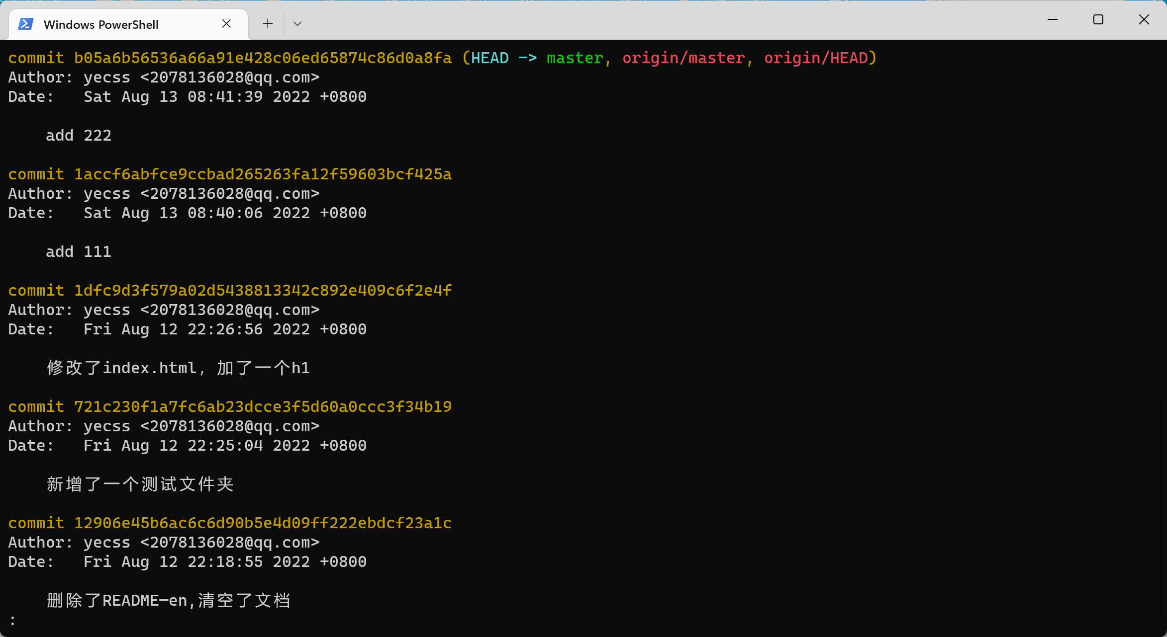The height and width of the screenshot is (637, 1167).
Task: Close the Windows PowerShell tab
Action: [x=226, y=24]
